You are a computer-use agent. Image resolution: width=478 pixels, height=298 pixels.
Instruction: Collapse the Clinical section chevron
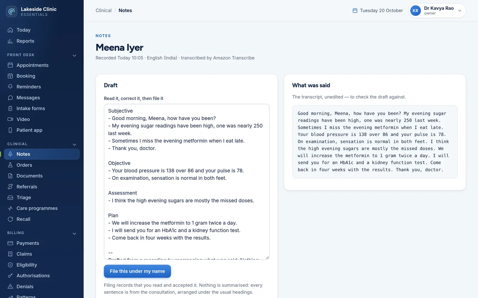pyautogui.click(x=74, y=145)
